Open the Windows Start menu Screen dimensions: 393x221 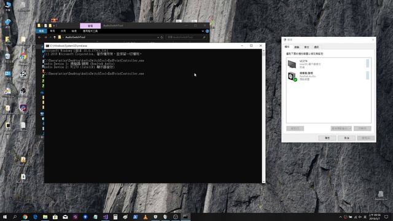pos(5,217)
